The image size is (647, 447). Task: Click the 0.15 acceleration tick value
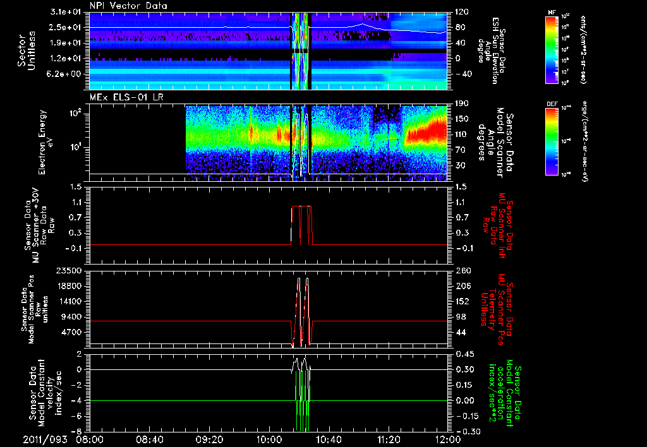[464, 385]
